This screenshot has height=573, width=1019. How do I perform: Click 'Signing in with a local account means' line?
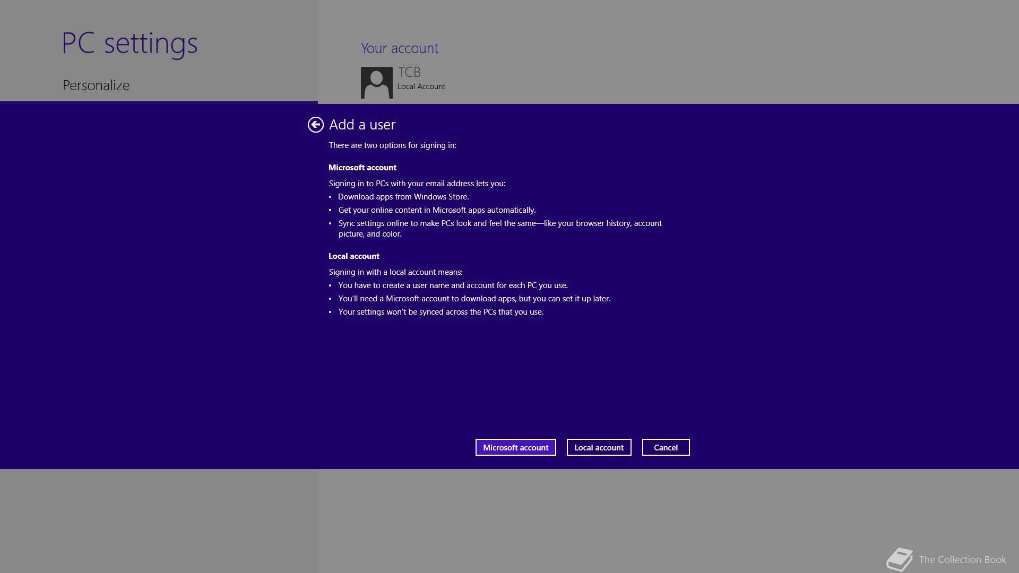pos(396,272)
